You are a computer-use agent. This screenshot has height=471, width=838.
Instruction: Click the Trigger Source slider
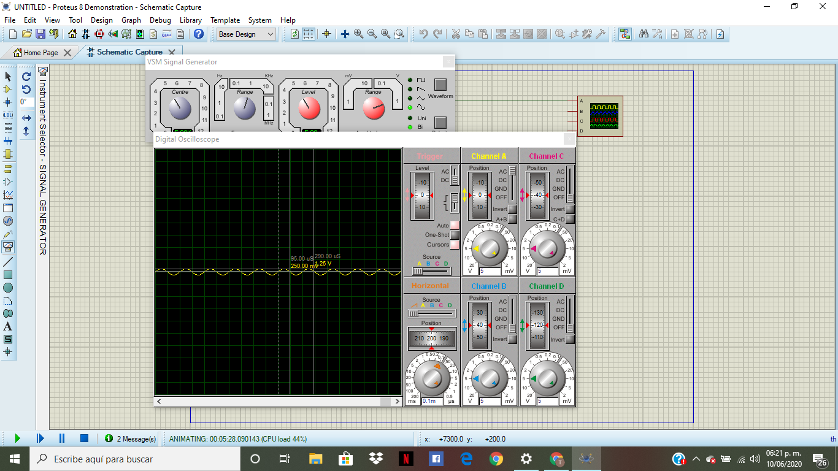click(432, 270)
